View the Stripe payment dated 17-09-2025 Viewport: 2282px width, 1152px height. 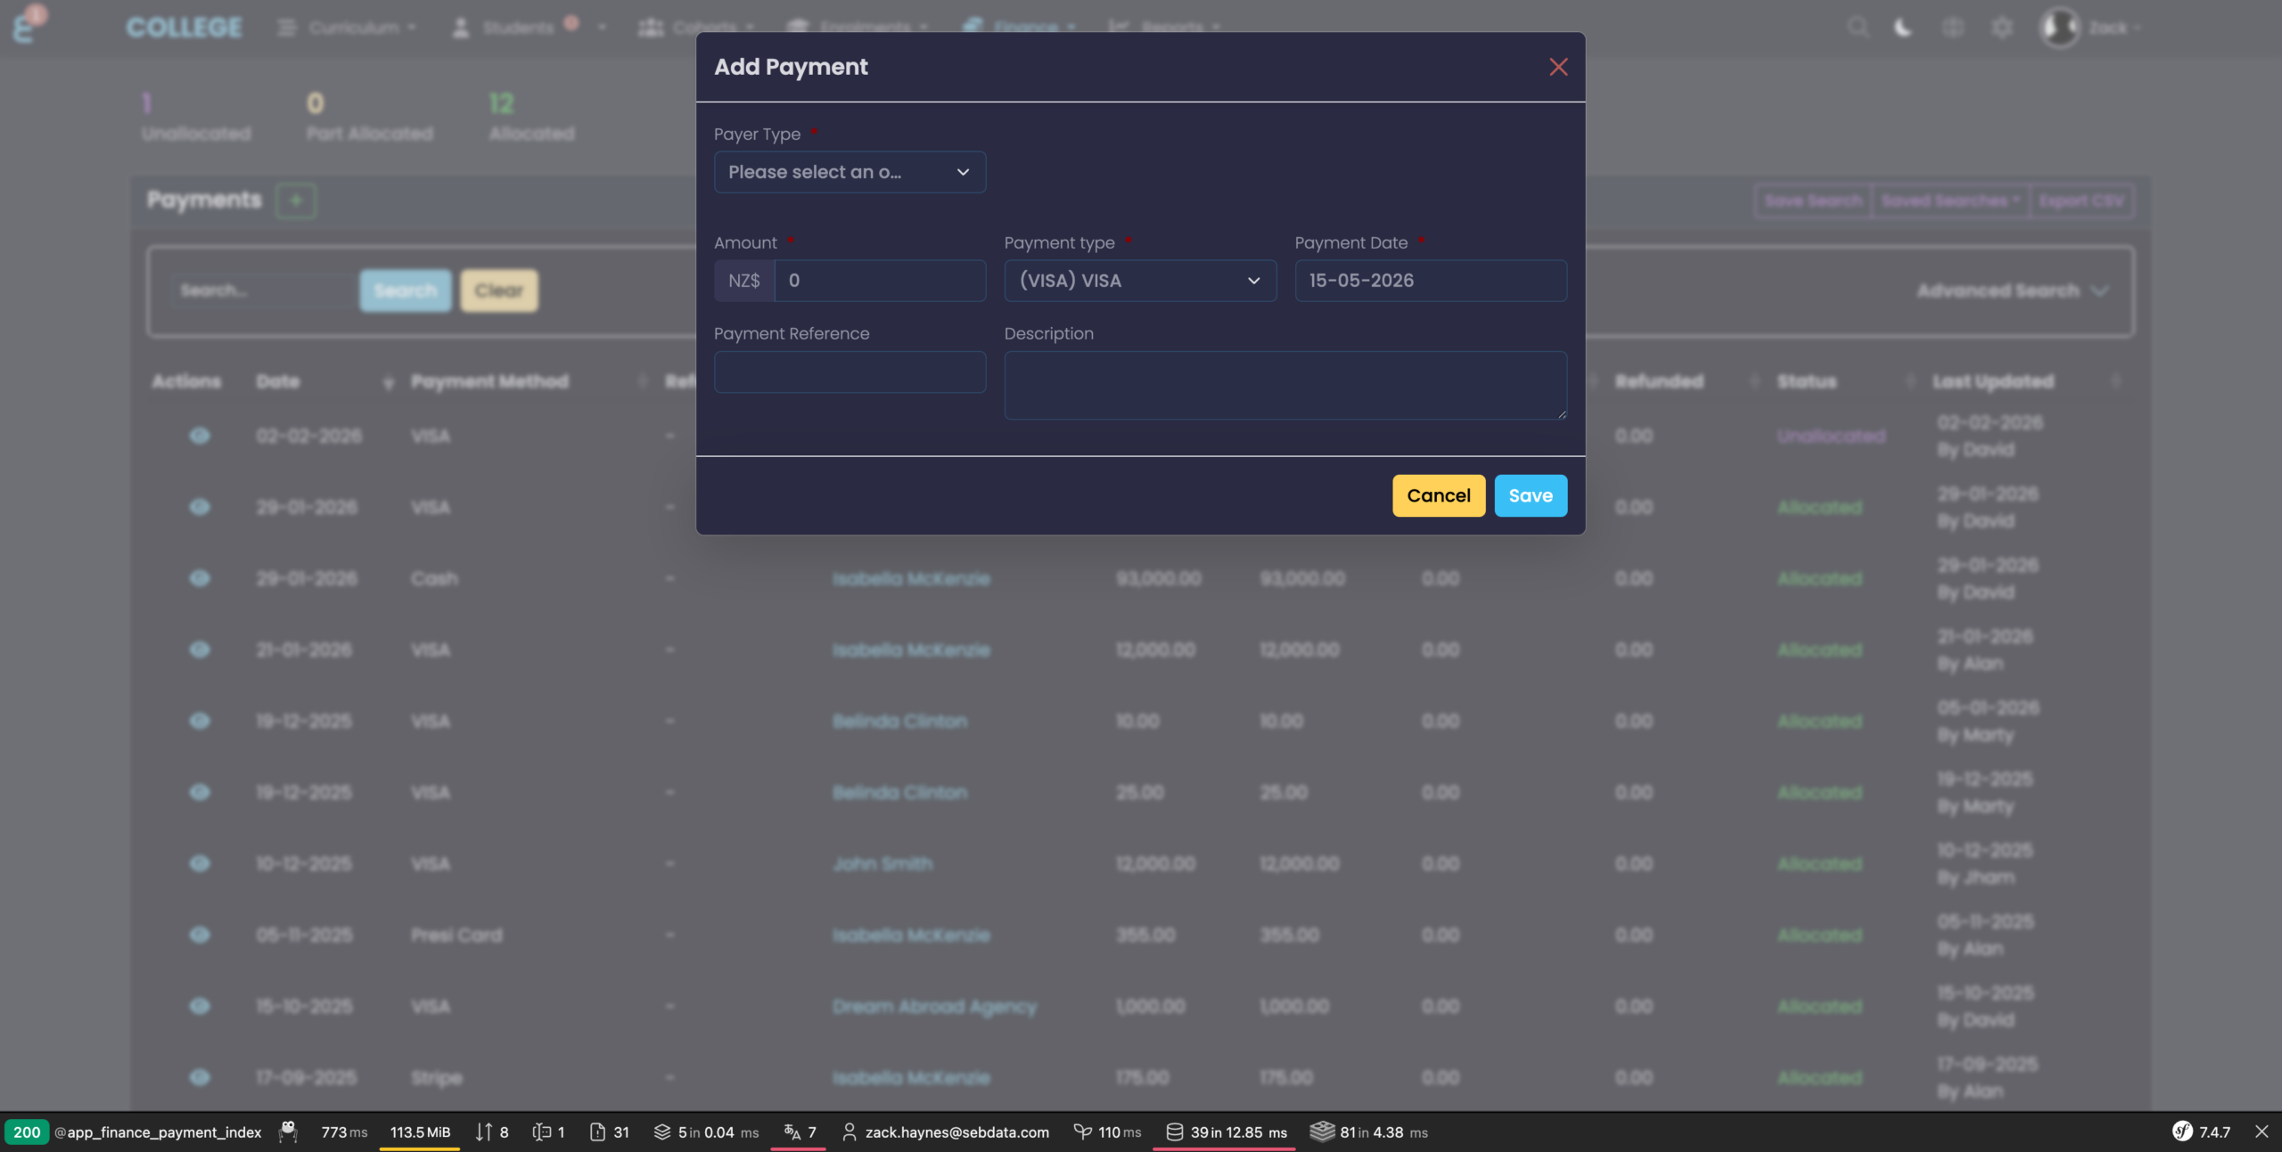(200, 1077)
